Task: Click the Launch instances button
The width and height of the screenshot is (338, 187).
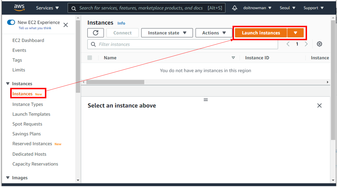Action: [x=261, y=33]
